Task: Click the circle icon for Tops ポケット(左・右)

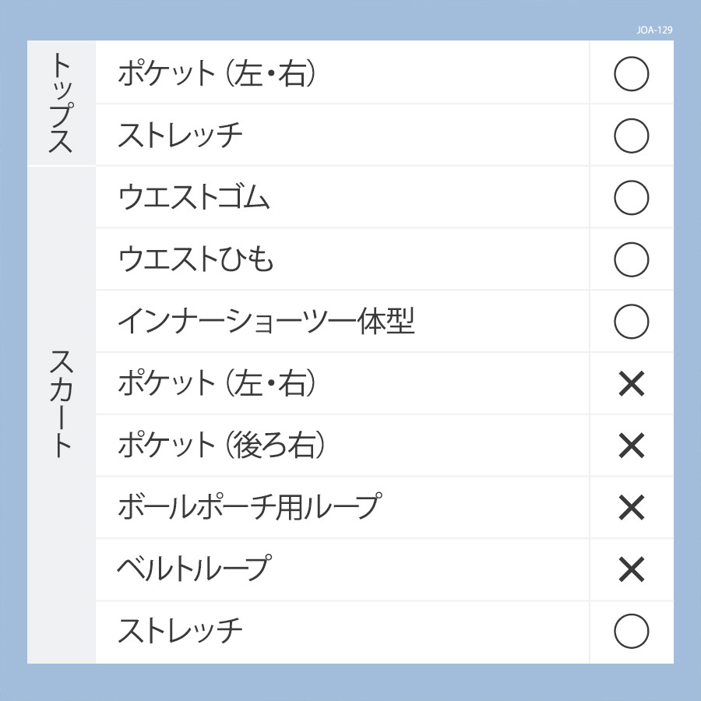Action: [631, 74]
